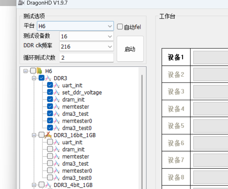Click icon beside set_ddr_voltage
The width and height of the screenshot is (228, 189).
(57, 93)
